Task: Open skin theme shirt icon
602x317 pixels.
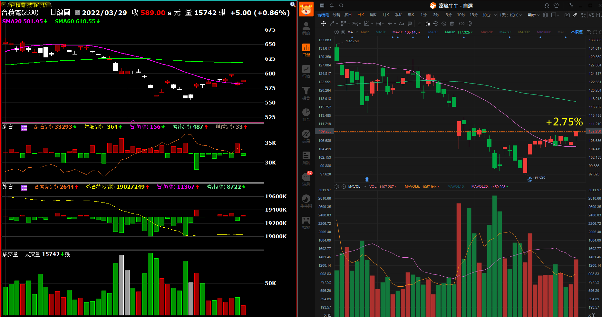Action: 556,5
